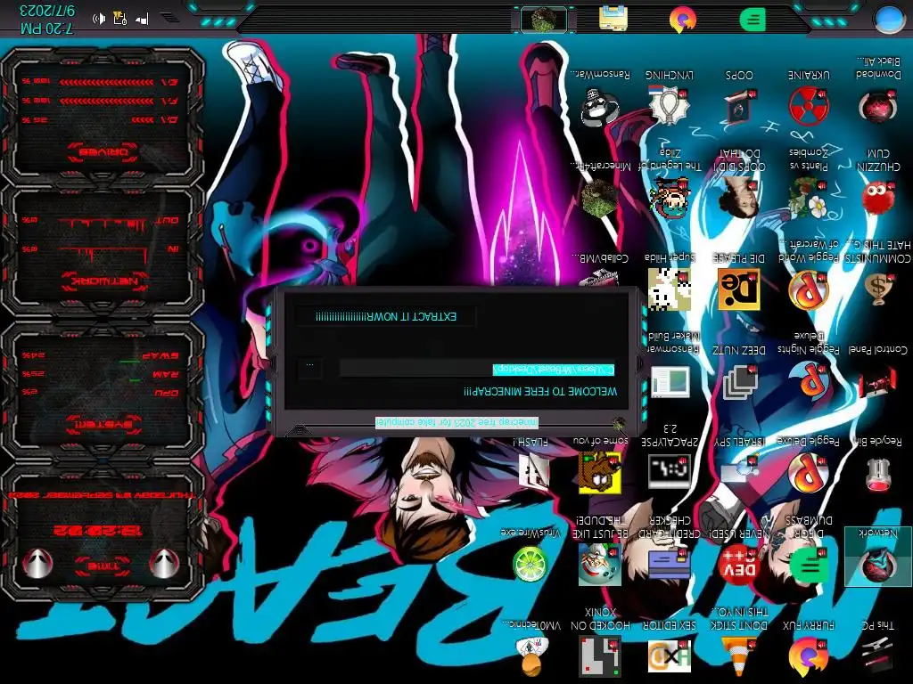Click the clock widget digital time readout
Image resolution: width=913 pixels, height=684 pixels.
click(x=97, y=531)
